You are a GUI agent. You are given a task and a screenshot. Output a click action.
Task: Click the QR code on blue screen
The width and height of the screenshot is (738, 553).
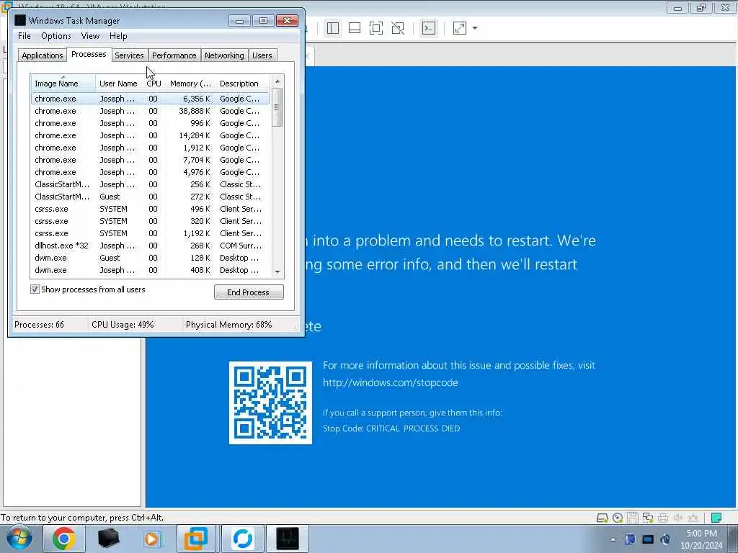click(270, 403)
